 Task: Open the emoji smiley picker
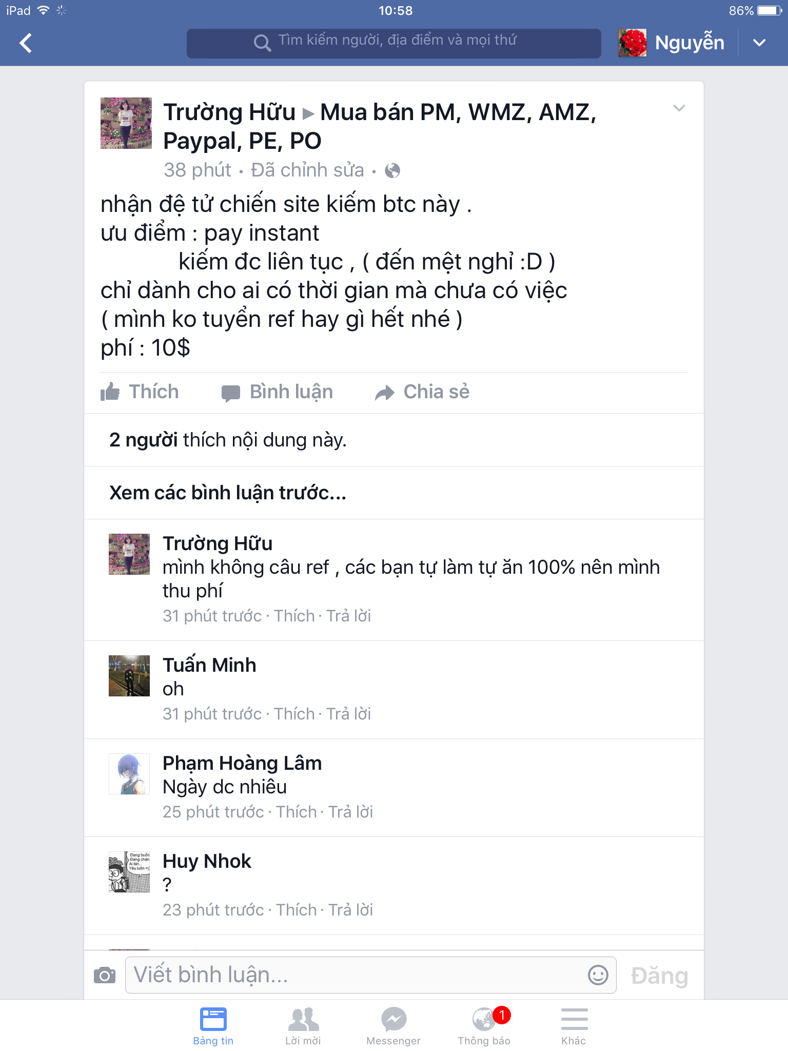point(598,975)
